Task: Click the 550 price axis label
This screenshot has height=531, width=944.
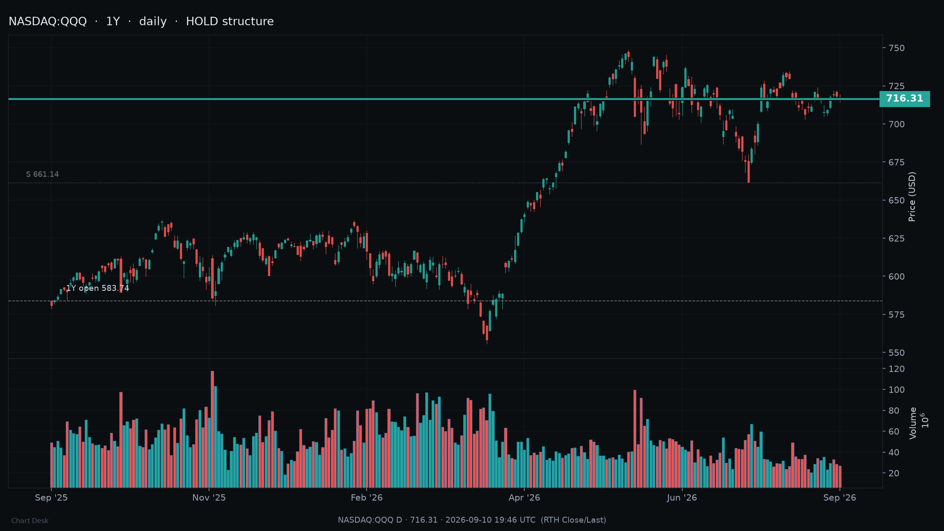Action: tap(897, 353)
